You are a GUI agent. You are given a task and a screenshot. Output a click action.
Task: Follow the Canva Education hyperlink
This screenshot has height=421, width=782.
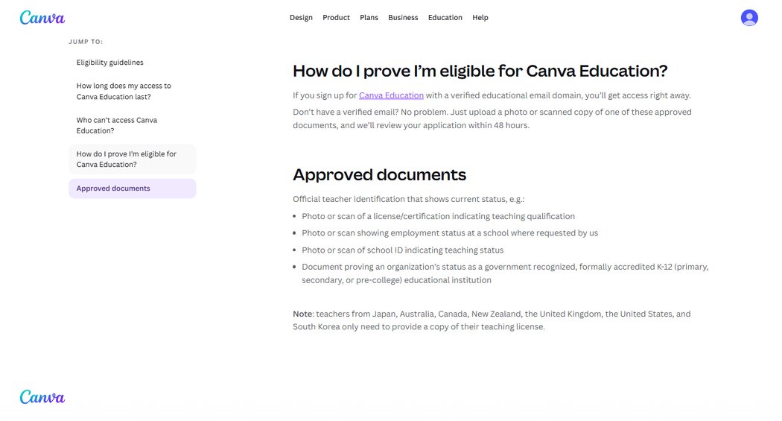coord(391,95)
